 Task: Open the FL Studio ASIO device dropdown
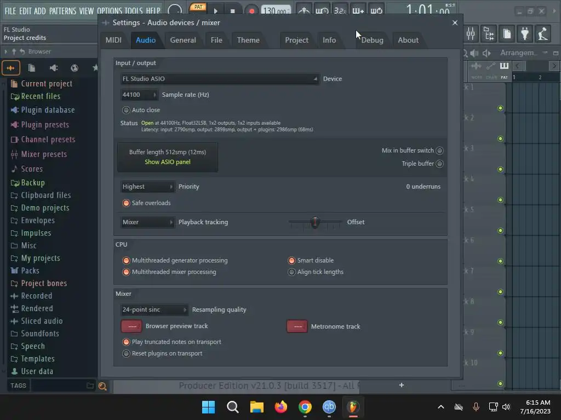219,79
